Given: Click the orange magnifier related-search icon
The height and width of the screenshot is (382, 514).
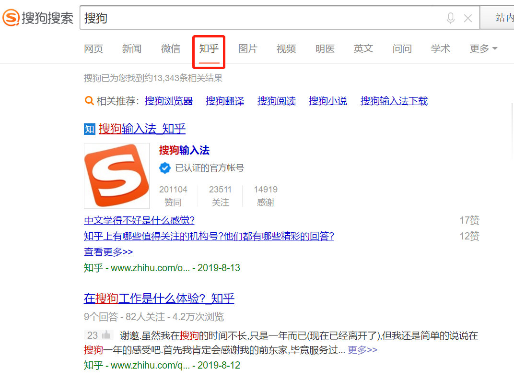Looking at the screenshot, I should point(89,101).
